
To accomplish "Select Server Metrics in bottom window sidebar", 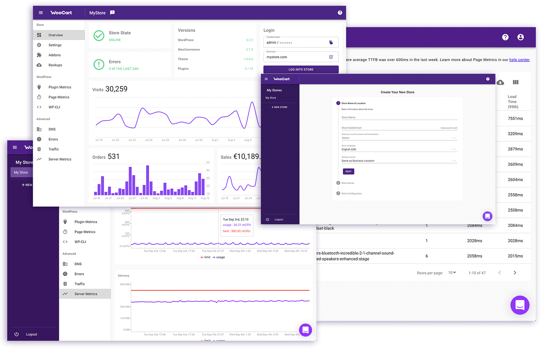I will (85, 294).
